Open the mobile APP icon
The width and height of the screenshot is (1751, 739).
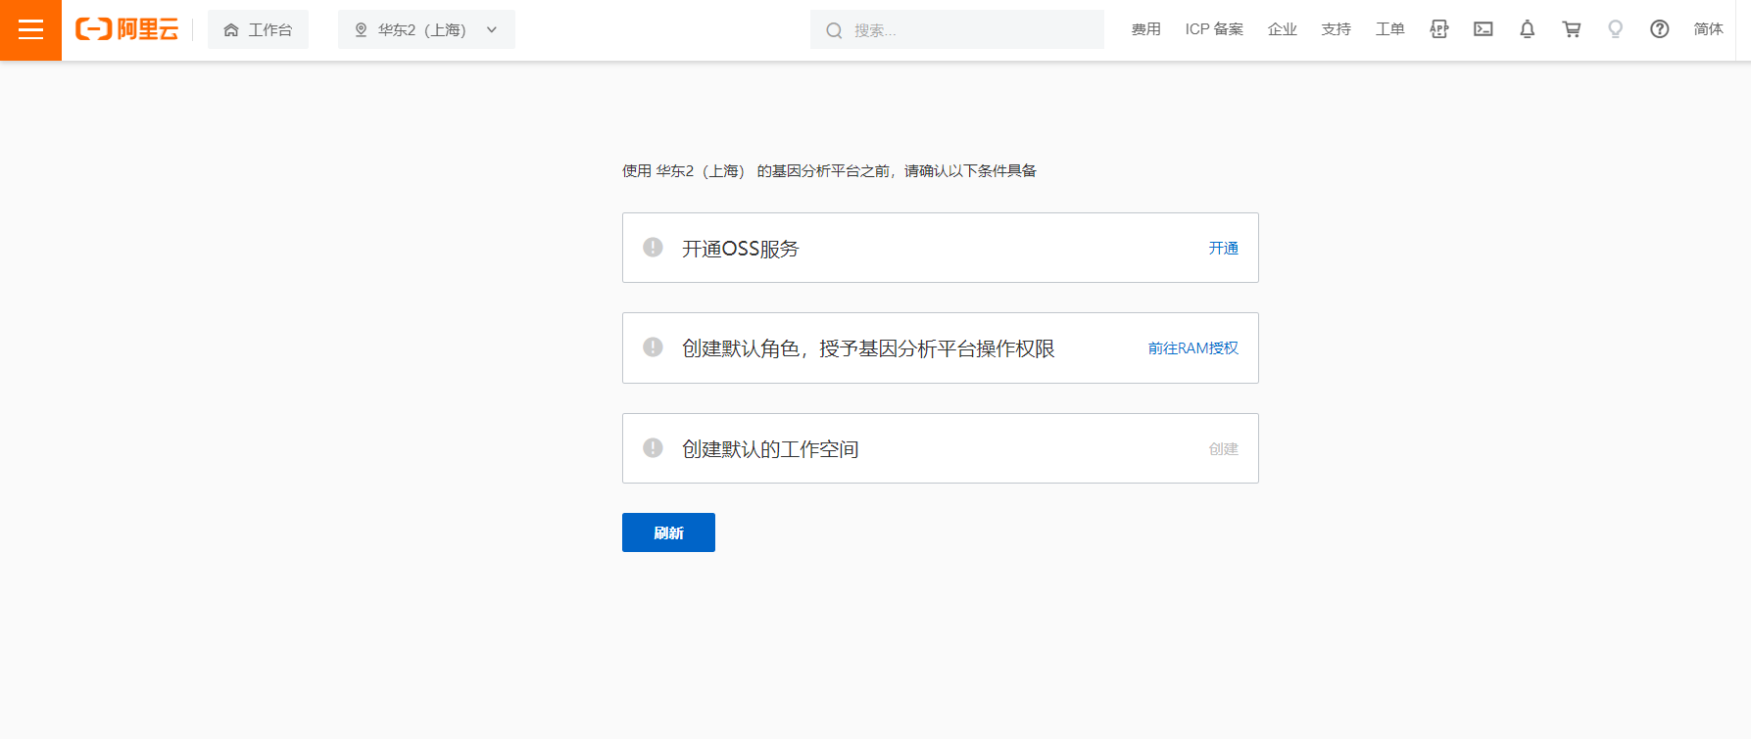coord(1438,29)
